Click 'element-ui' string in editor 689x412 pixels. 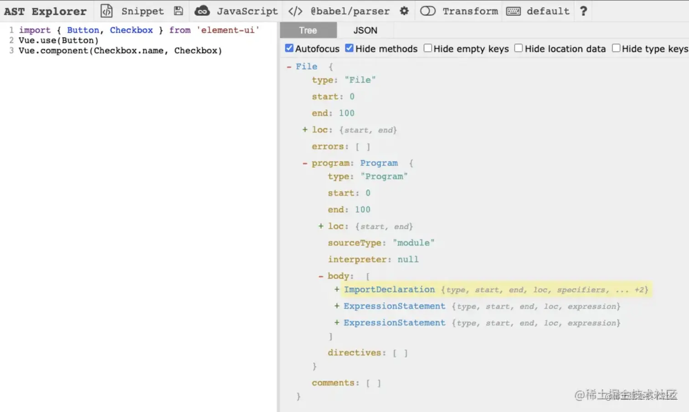(228, 30)
